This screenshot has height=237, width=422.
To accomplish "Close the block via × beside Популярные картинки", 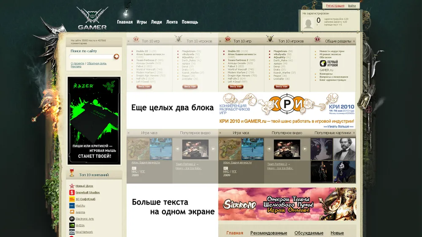I will coord(354,133).
